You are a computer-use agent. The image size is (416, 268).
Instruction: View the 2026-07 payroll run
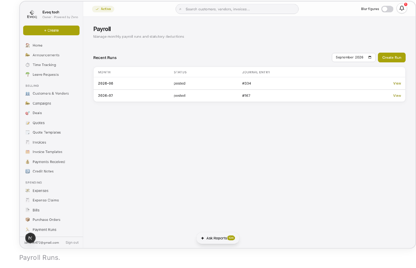coord(397,96)
